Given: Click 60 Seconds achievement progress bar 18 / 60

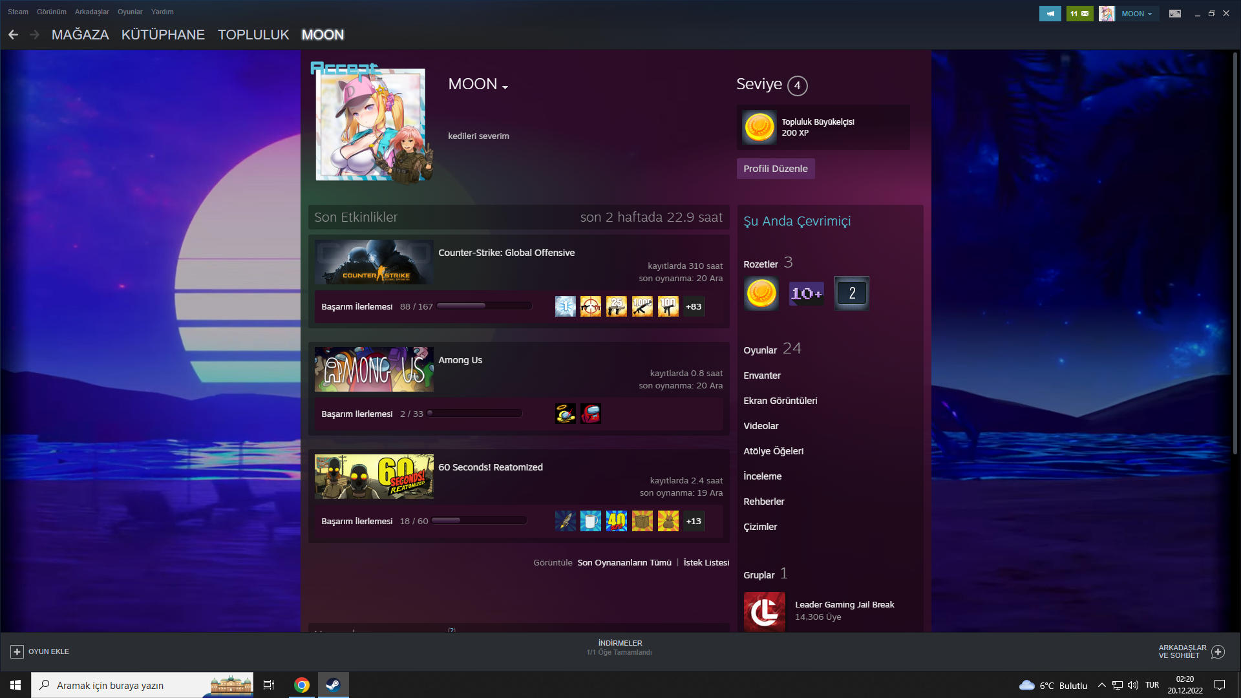Looking at the screenshot, I should [x=479, y=521].
